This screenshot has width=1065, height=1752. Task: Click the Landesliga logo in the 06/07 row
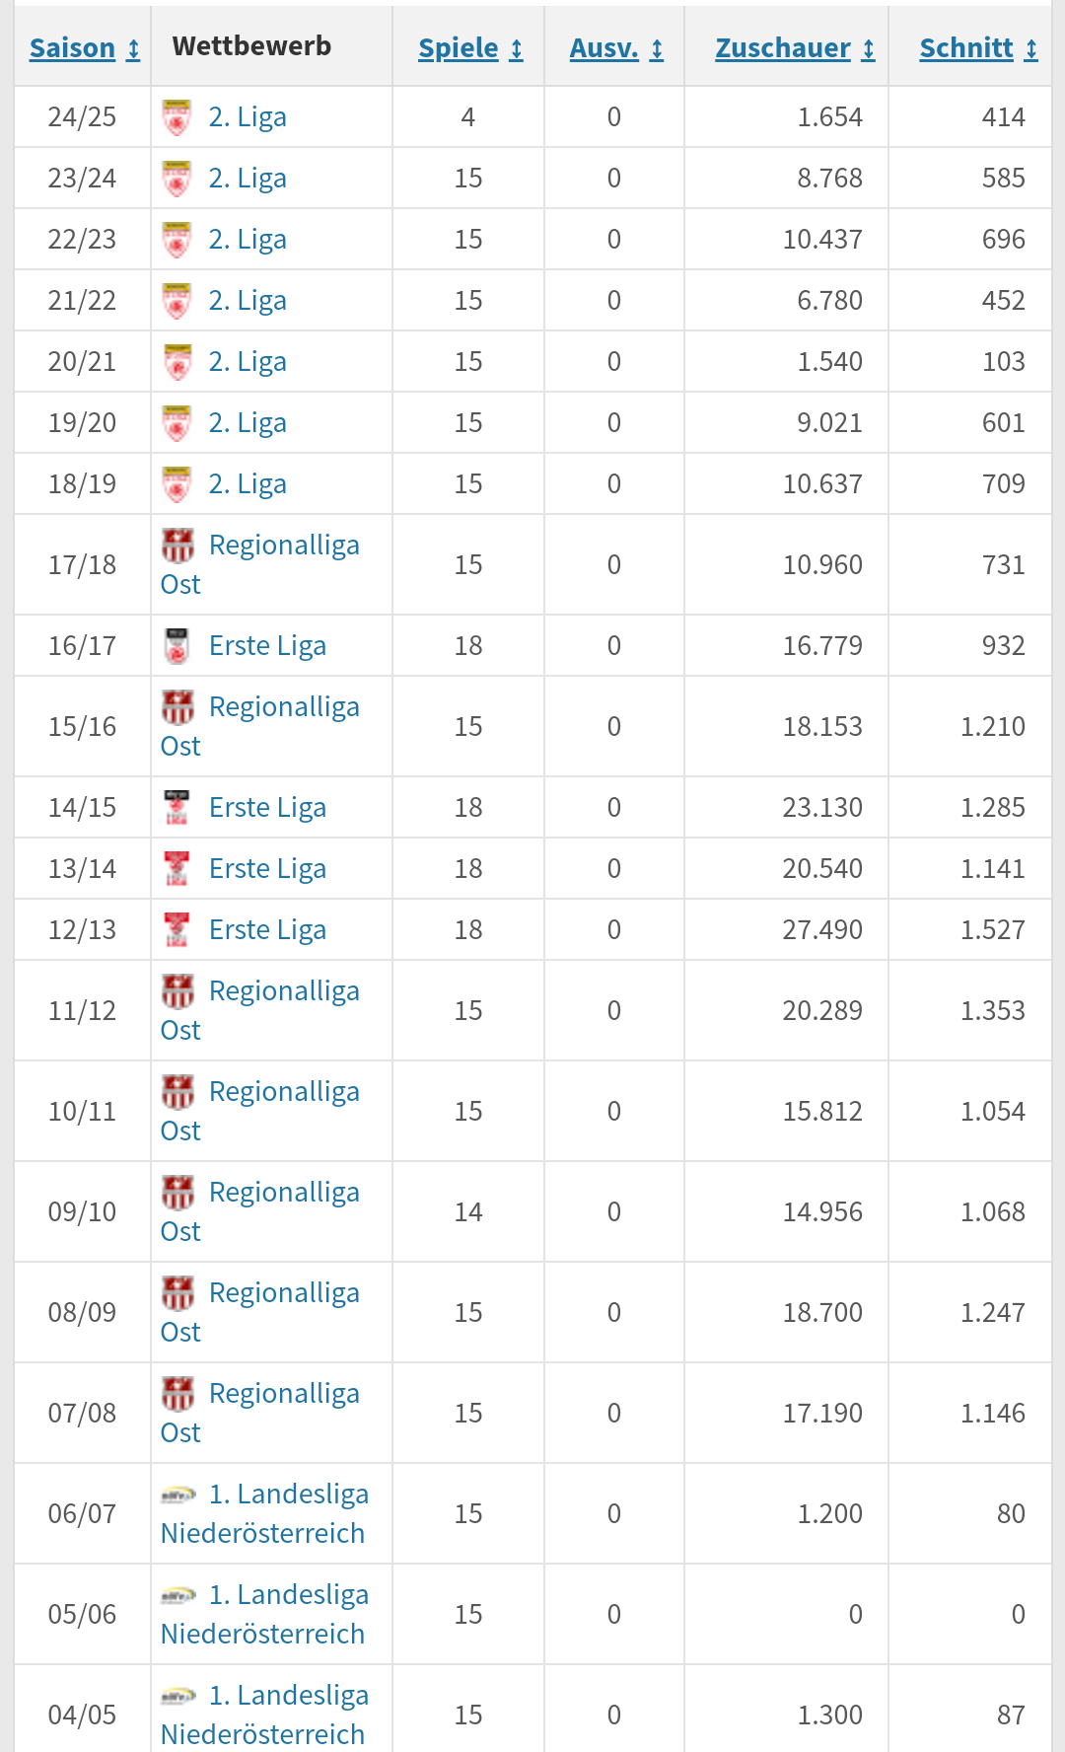pyautogui.click(x=178, y=1495)
